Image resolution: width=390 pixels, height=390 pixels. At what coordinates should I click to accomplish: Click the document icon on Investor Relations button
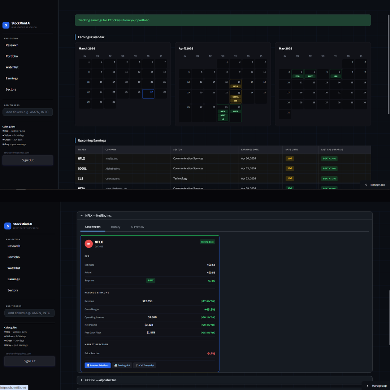click(x=88, y=365)
